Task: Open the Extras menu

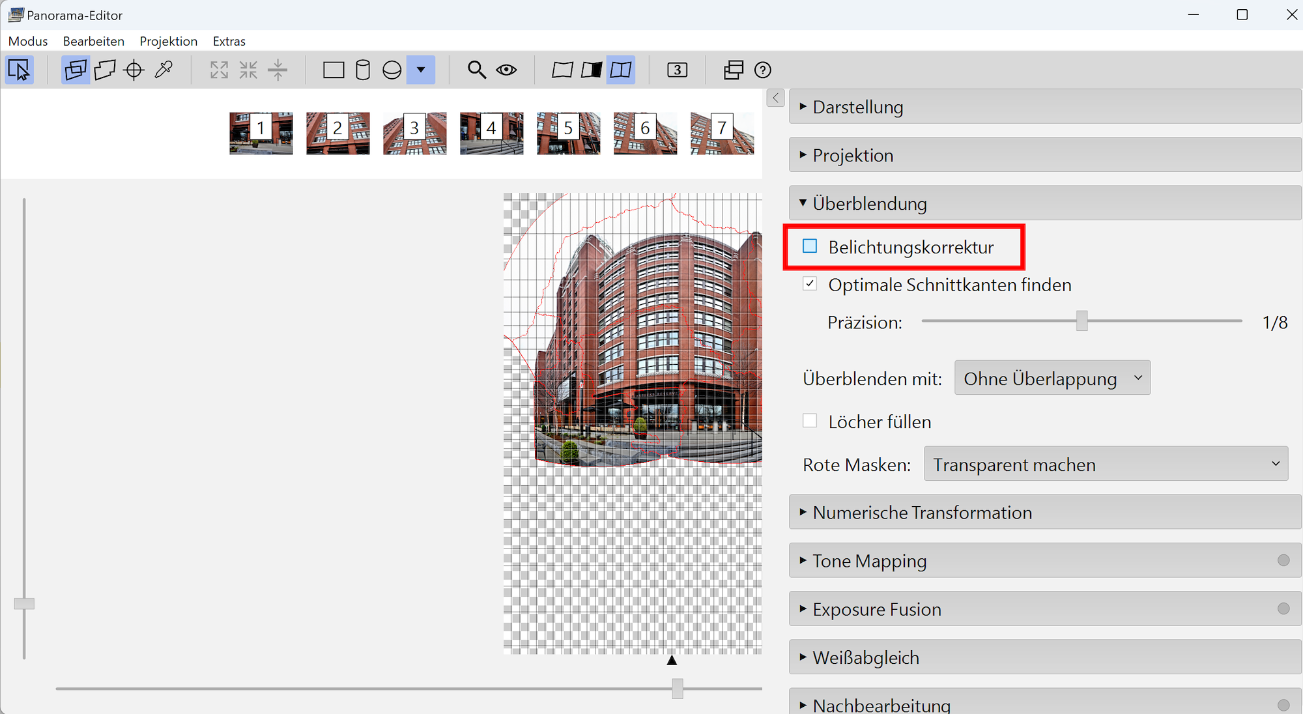Action: click(229, 41)
